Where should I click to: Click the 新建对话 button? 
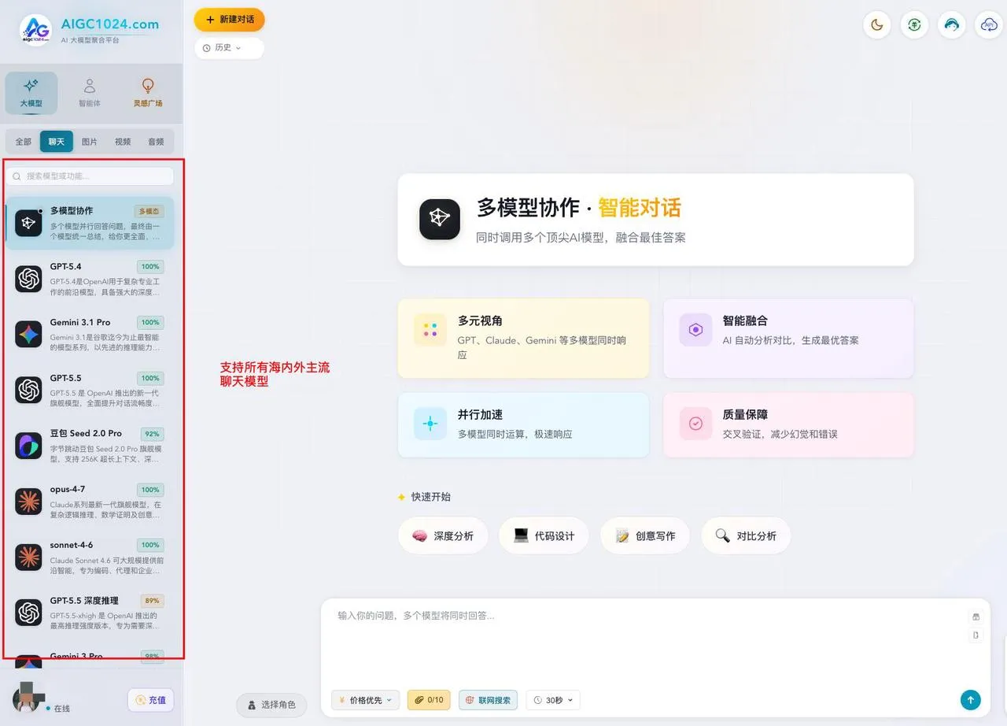(230, 20)
